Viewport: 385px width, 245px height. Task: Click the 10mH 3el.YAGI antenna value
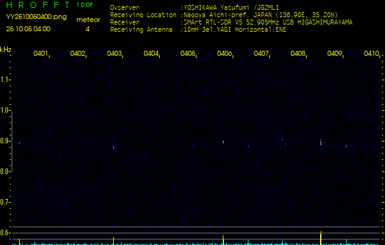[x=234, y=30]
